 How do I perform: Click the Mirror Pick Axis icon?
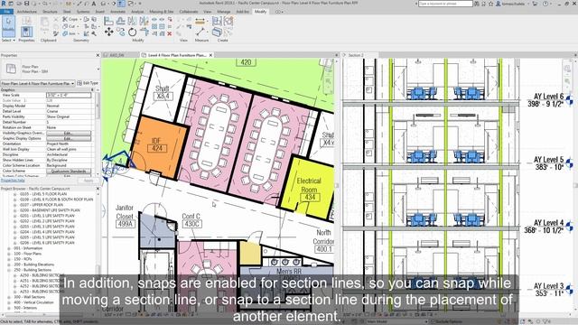(x=133, y=21)
